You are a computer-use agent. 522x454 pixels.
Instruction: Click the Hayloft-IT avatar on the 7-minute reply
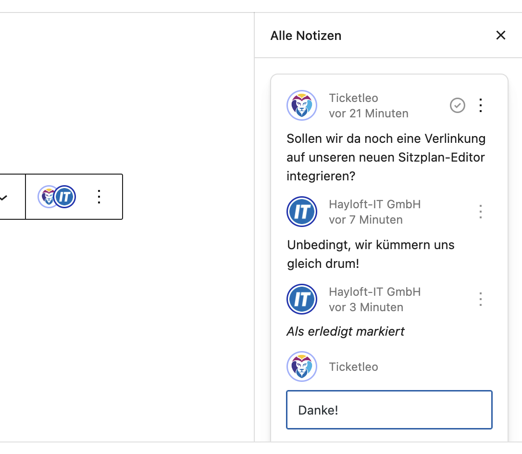click(x=302, y=212)
